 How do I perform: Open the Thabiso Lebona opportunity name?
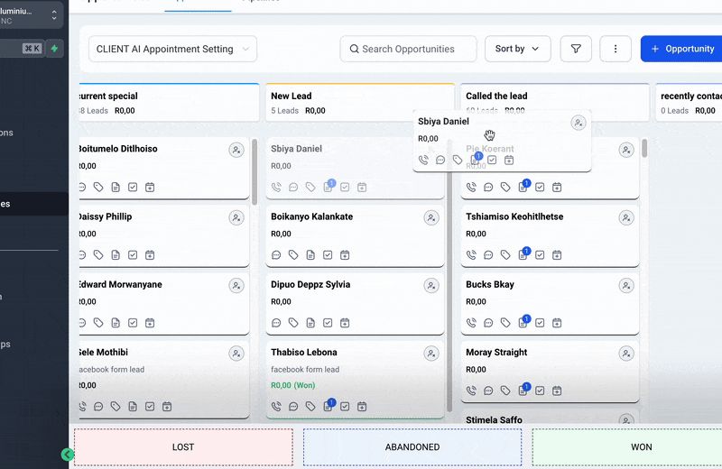304,352
